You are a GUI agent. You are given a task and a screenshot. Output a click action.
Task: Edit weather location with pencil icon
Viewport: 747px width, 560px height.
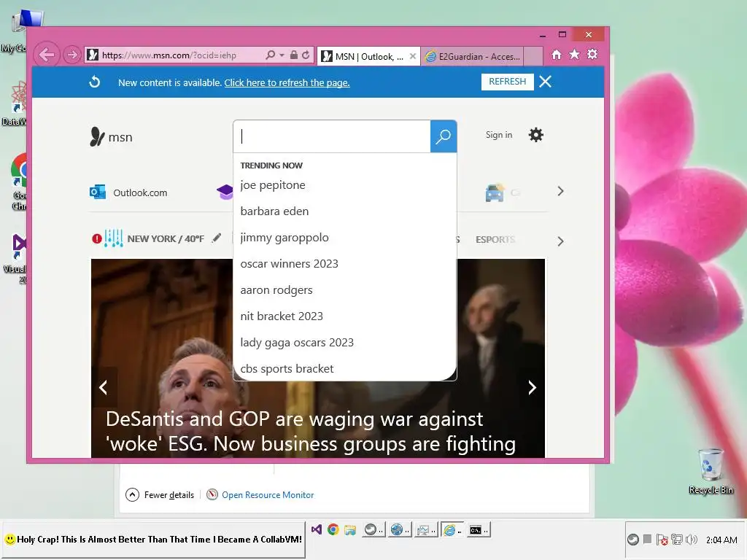(x=217, y=238)
